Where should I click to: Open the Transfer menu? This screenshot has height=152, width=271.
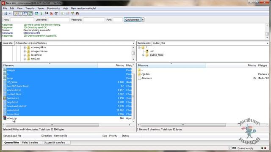coord(30,8)
